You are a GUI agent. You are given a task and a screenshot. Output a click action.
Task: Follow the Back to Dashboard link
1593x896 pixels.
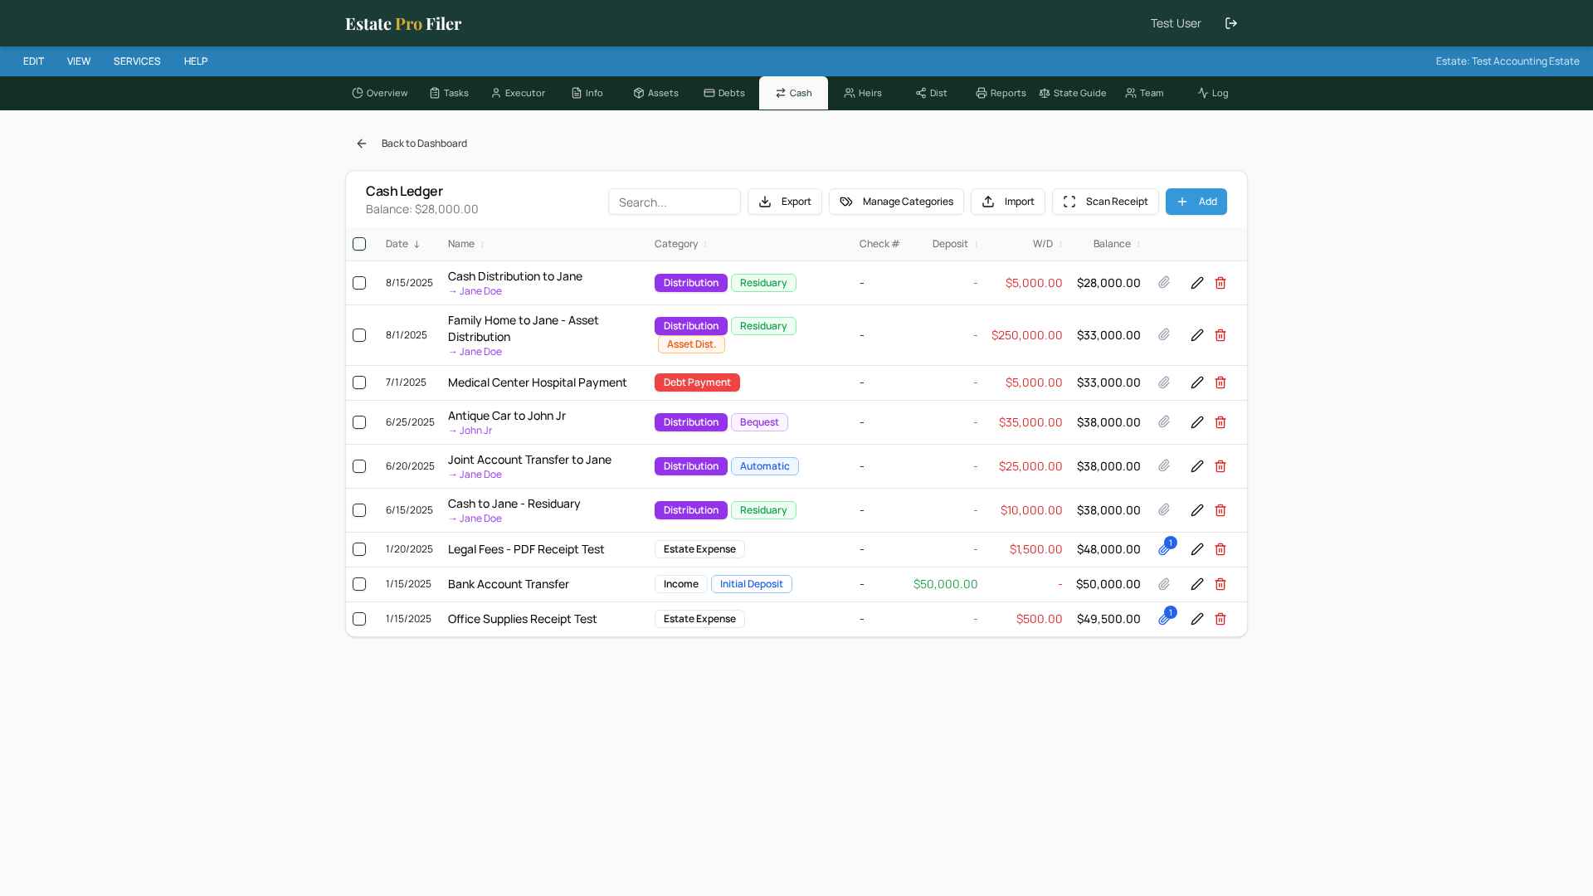click(x=424, y=144)
